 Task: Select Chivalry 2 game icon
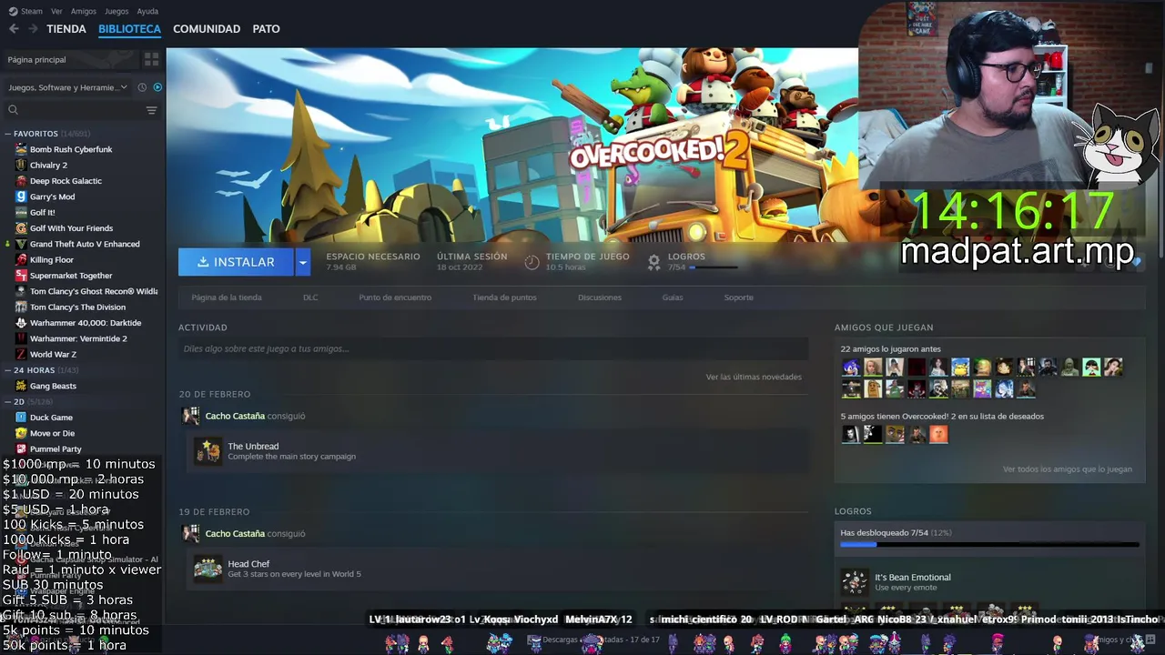(x=21, y=165)
